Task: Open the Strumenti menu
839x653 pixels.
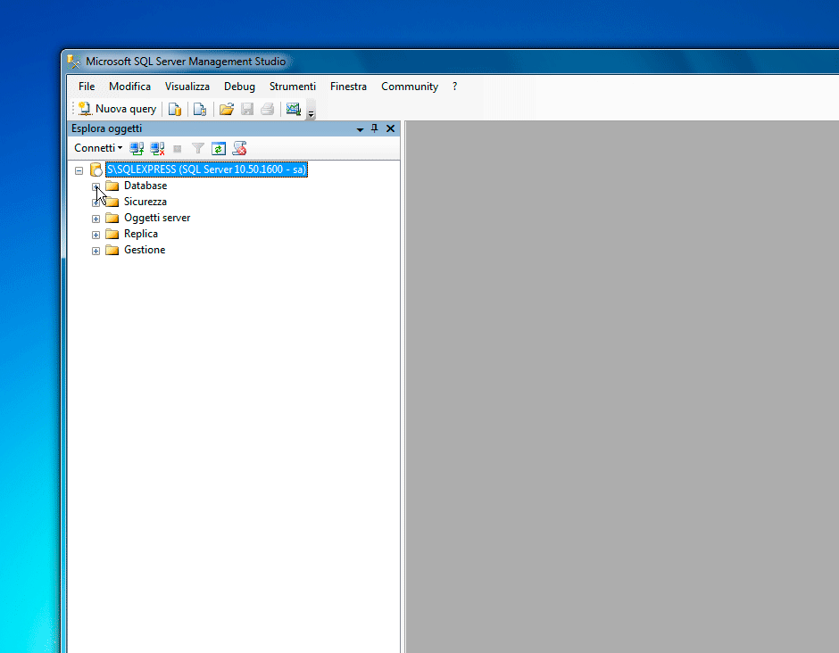Action: tap(293, 87)
